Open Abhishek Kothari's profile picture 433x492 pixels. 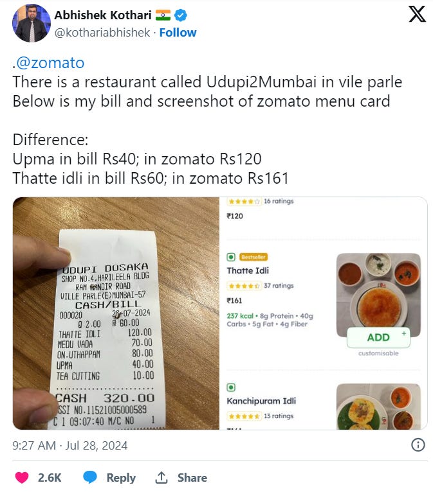point(32,23)
